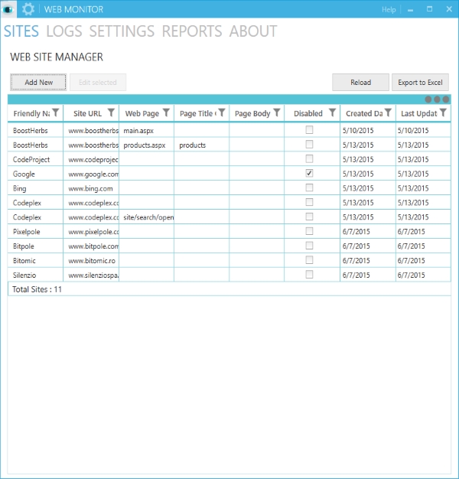
Task: Open the Disabled column filter
Action: click(333, 112)
